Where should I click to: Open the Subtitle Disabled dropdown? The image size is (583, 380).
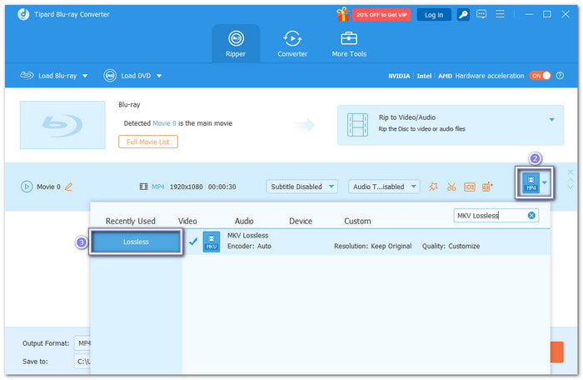pos(301,187)
